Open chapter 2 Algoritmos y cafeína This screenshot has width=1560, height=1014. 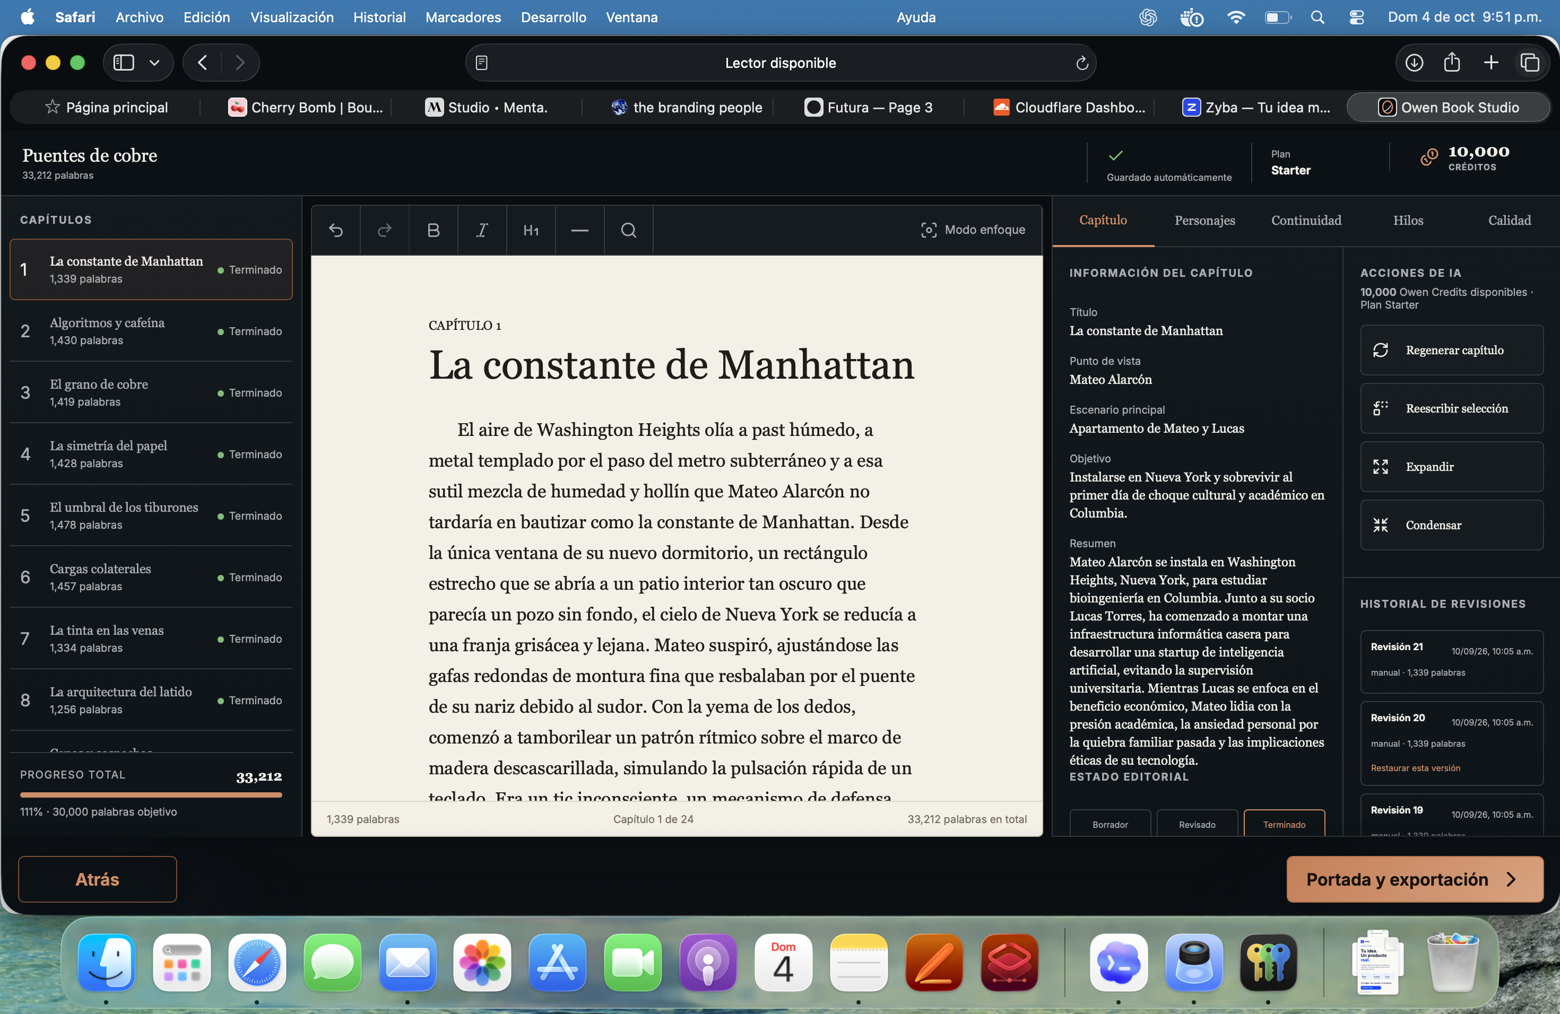pyautogui.click(x=151, y=331)
